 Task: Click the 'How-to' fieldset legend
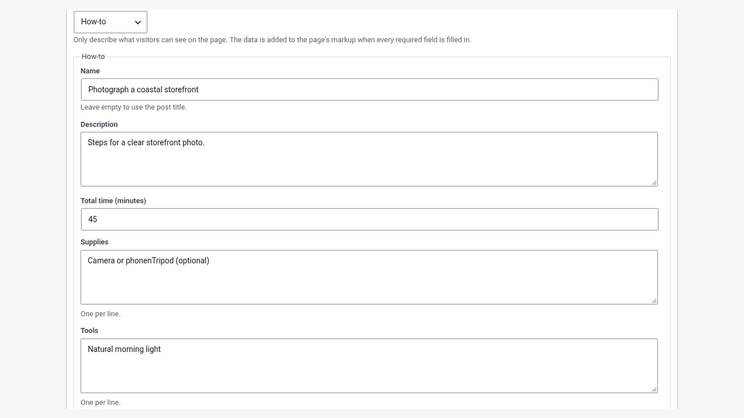(x=93, y=57)
